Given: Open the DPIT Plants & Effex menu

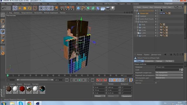Looking at the screenshot, I should (111, 4).
